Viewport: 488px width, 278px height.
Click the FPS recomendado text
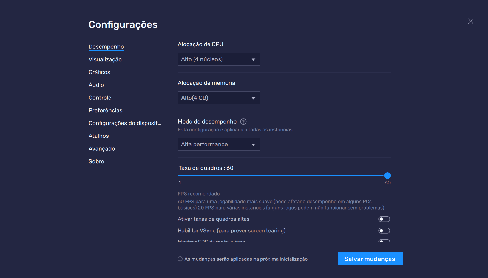(x=199, y=194)
